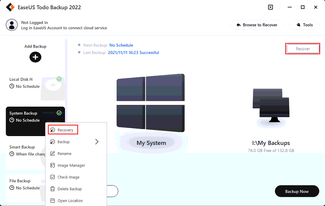
Task: Click the 76.0 GB Free of 132.8 GB text
Action: point(271,151)
